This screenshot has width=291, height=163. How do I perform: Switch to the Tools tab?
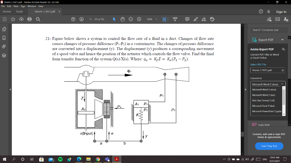[19, 12]
